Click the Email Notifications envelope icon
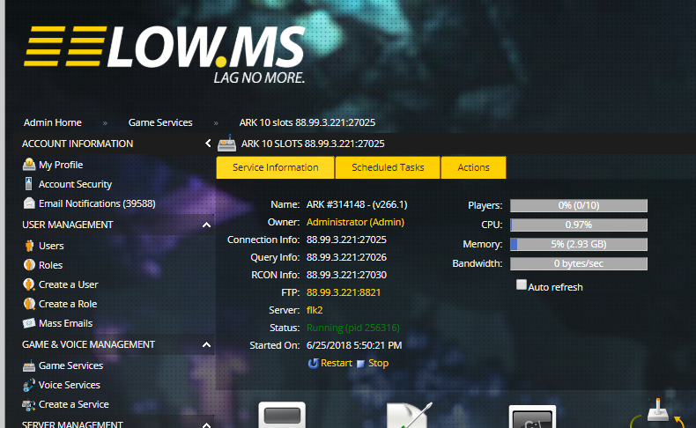This screenshot has width=696, height=428. point(29,203)
